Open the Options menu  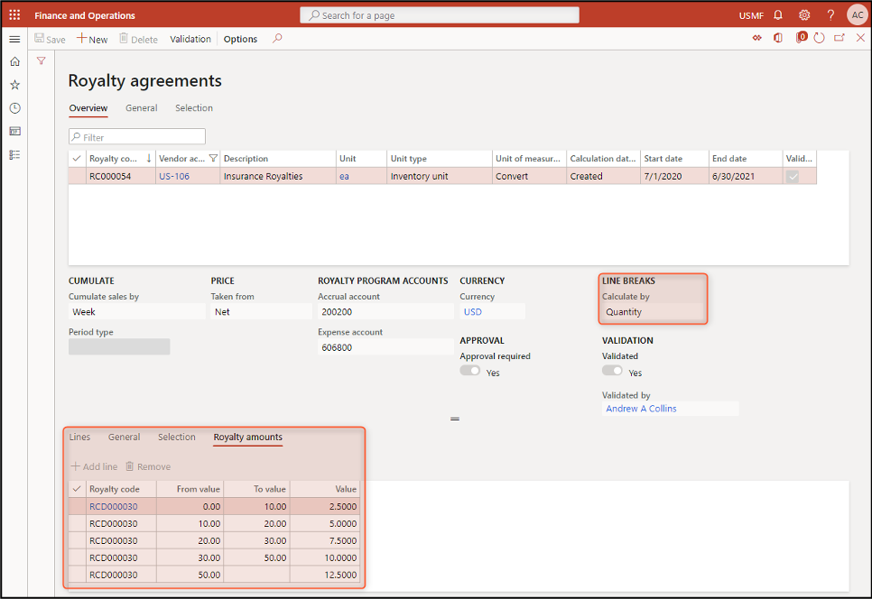pyautogui.click(x=240, y=39)
